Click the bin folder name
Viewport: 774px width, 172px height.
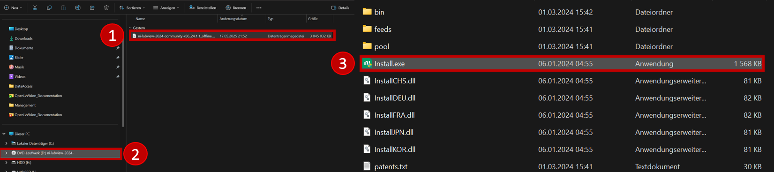379,12
